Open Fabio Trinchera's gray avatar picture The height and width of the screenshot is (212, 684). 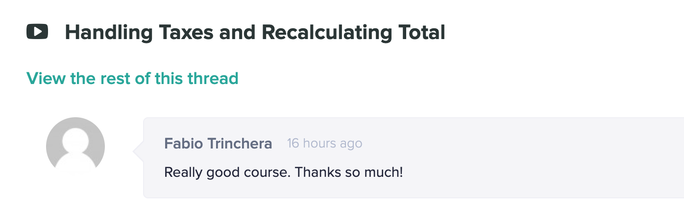[75, 147]
